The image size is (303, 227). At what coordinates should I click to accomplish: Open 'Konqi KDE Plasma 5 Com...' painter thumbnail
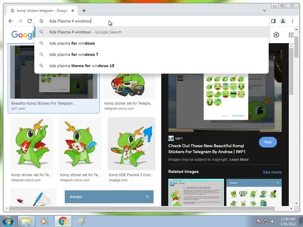[131, 144]
